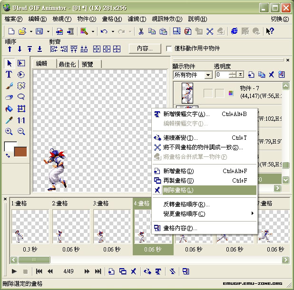
Task: Click the New file toolbar icon
Action: 11,31
